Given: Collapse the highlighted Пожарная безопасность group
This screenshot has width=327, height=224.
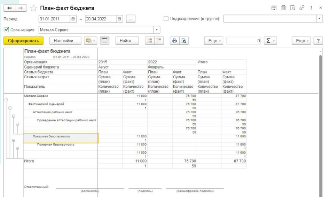Looking at the screenshot, I should tap(14, 140).
